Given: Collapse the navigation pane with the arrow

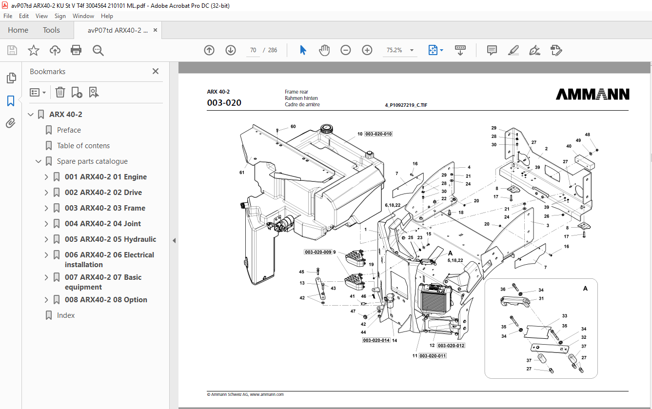Looking at the screenshot, I should click(x=174, y=240).
